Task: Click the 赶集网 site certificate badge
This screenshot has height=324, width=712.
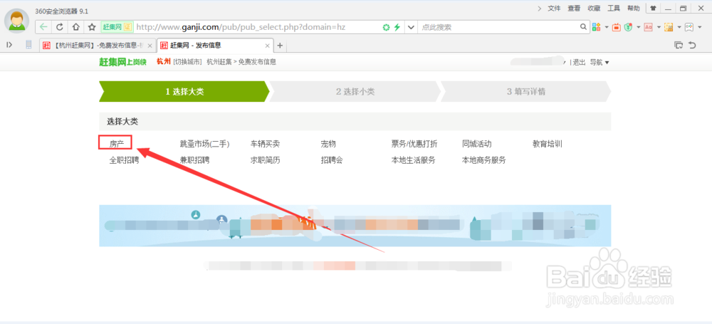Action: [117, 27]
